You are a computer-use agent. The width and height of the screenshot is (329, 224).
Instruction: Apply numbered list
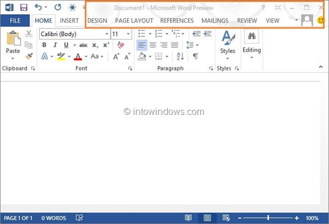(159, 34)
